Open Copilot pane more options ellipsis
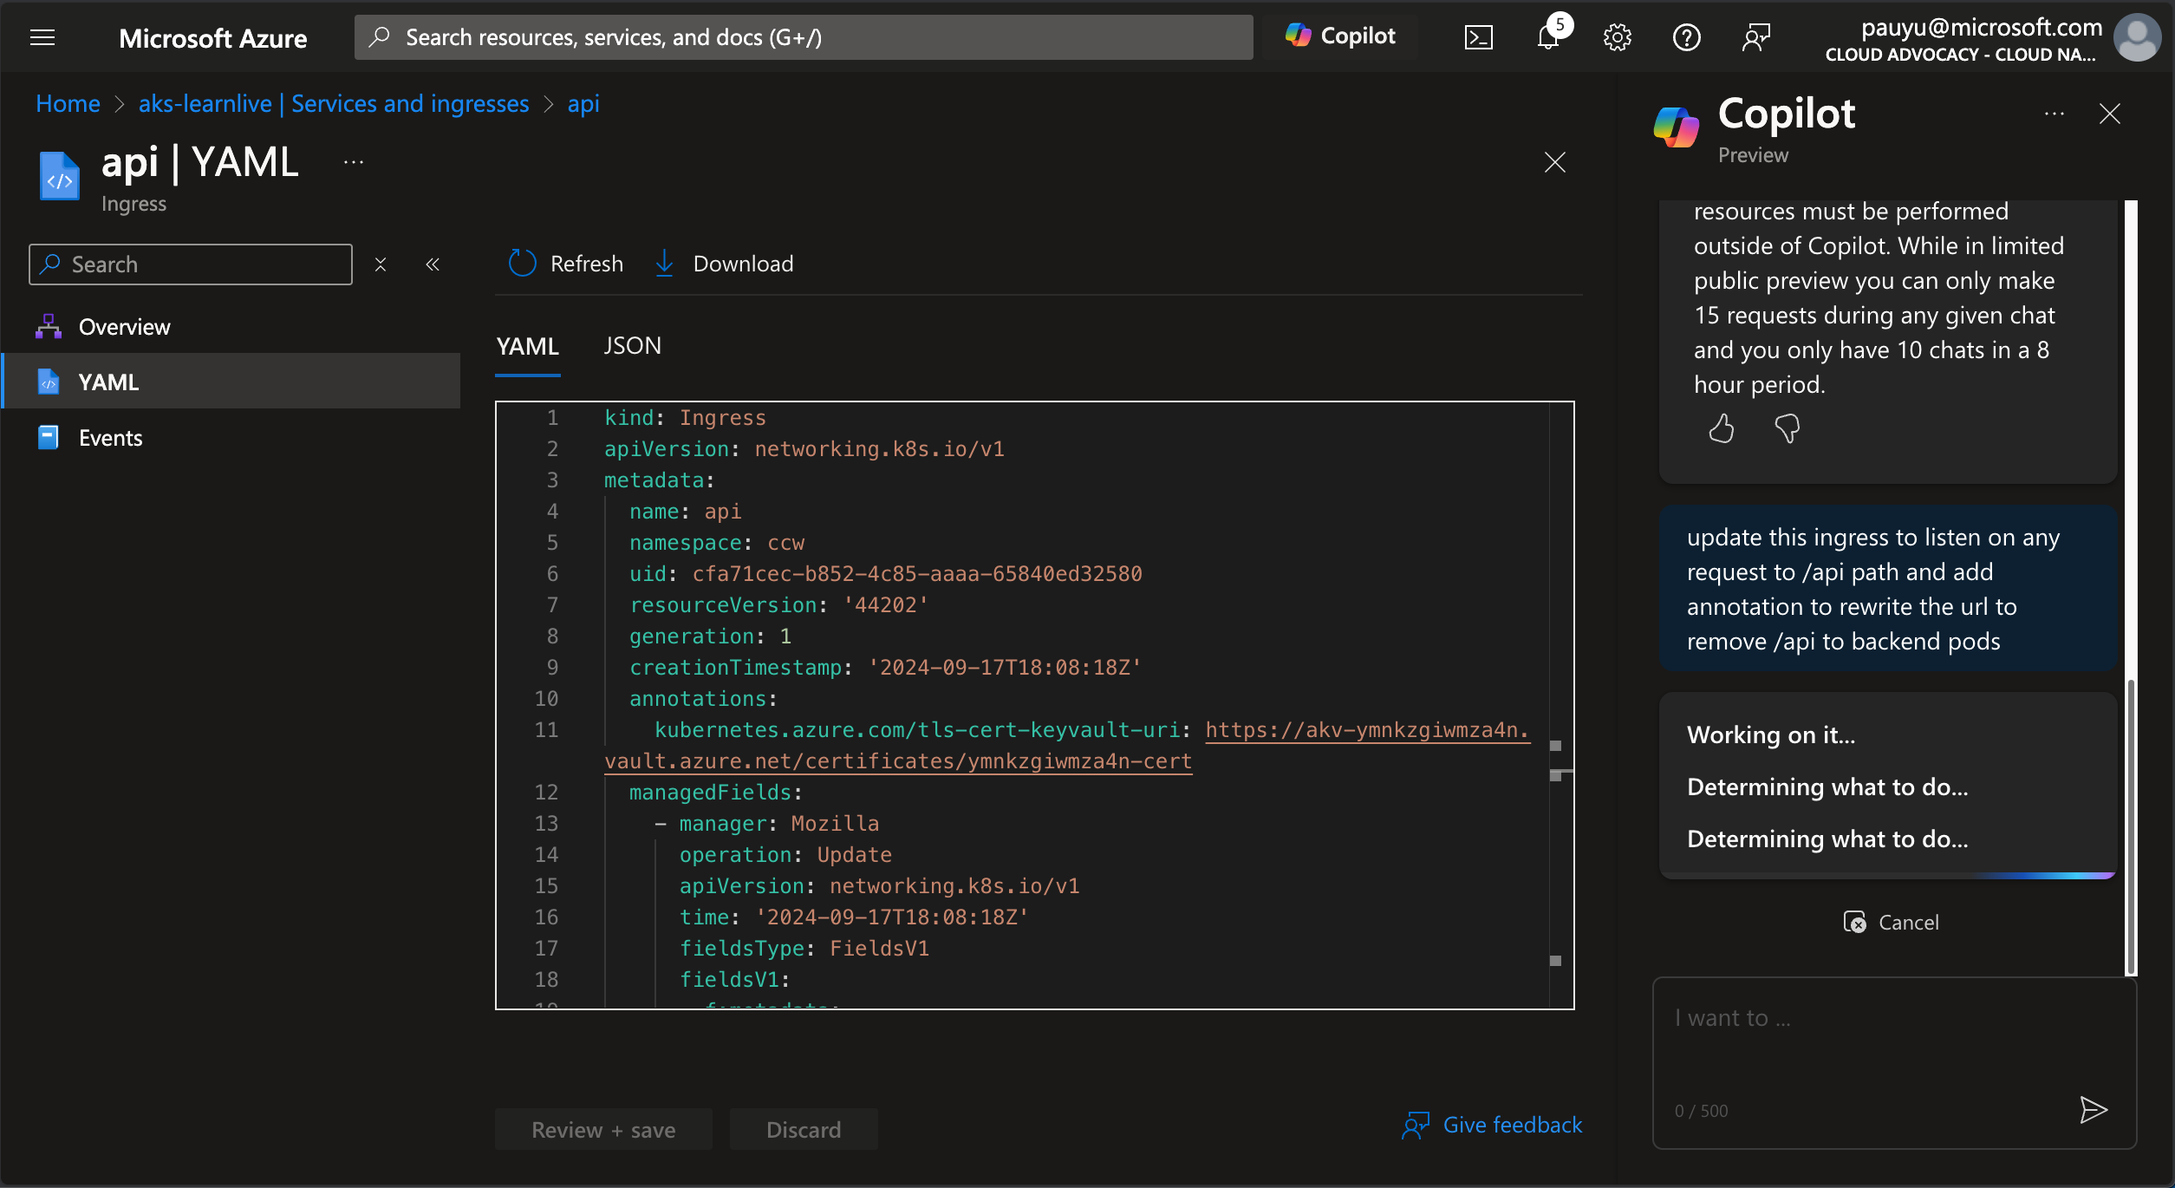2175x1188 pixels. [x=2054, y=114]
